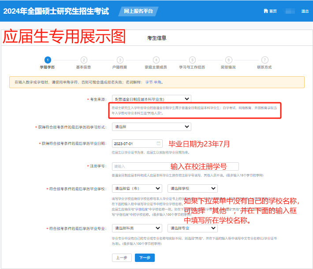The image size is (313, 269).
Task: Click step 4 家庭主要成员 circle
Action: click(x=156, y=60)
